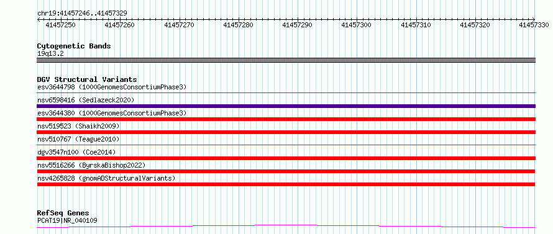
Task: Click the 19q13.2 band label
Action: click(x=50, y=54)
